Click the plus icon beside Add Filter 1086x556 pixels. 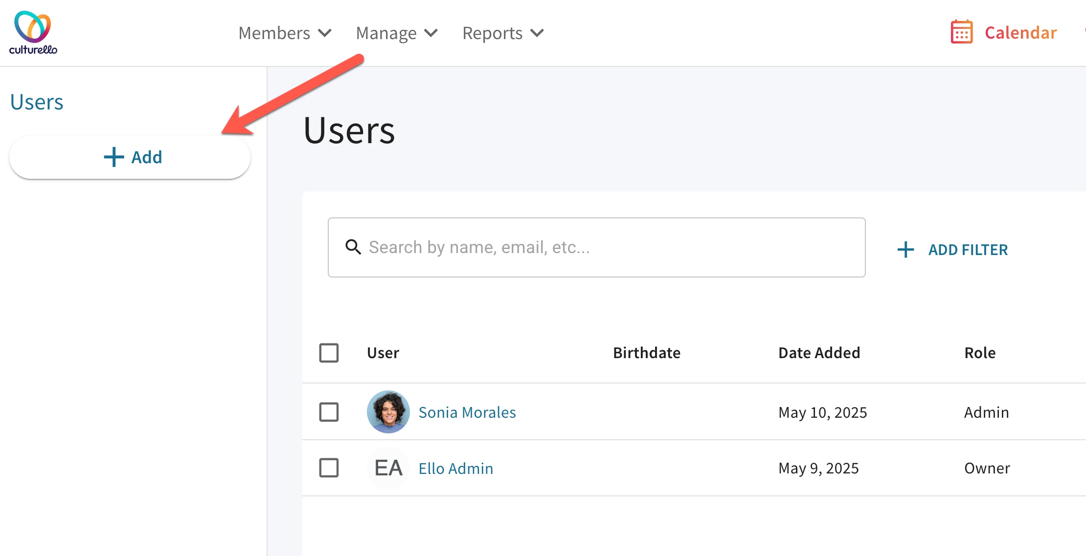pyautogui.click(x=905, y=250)
